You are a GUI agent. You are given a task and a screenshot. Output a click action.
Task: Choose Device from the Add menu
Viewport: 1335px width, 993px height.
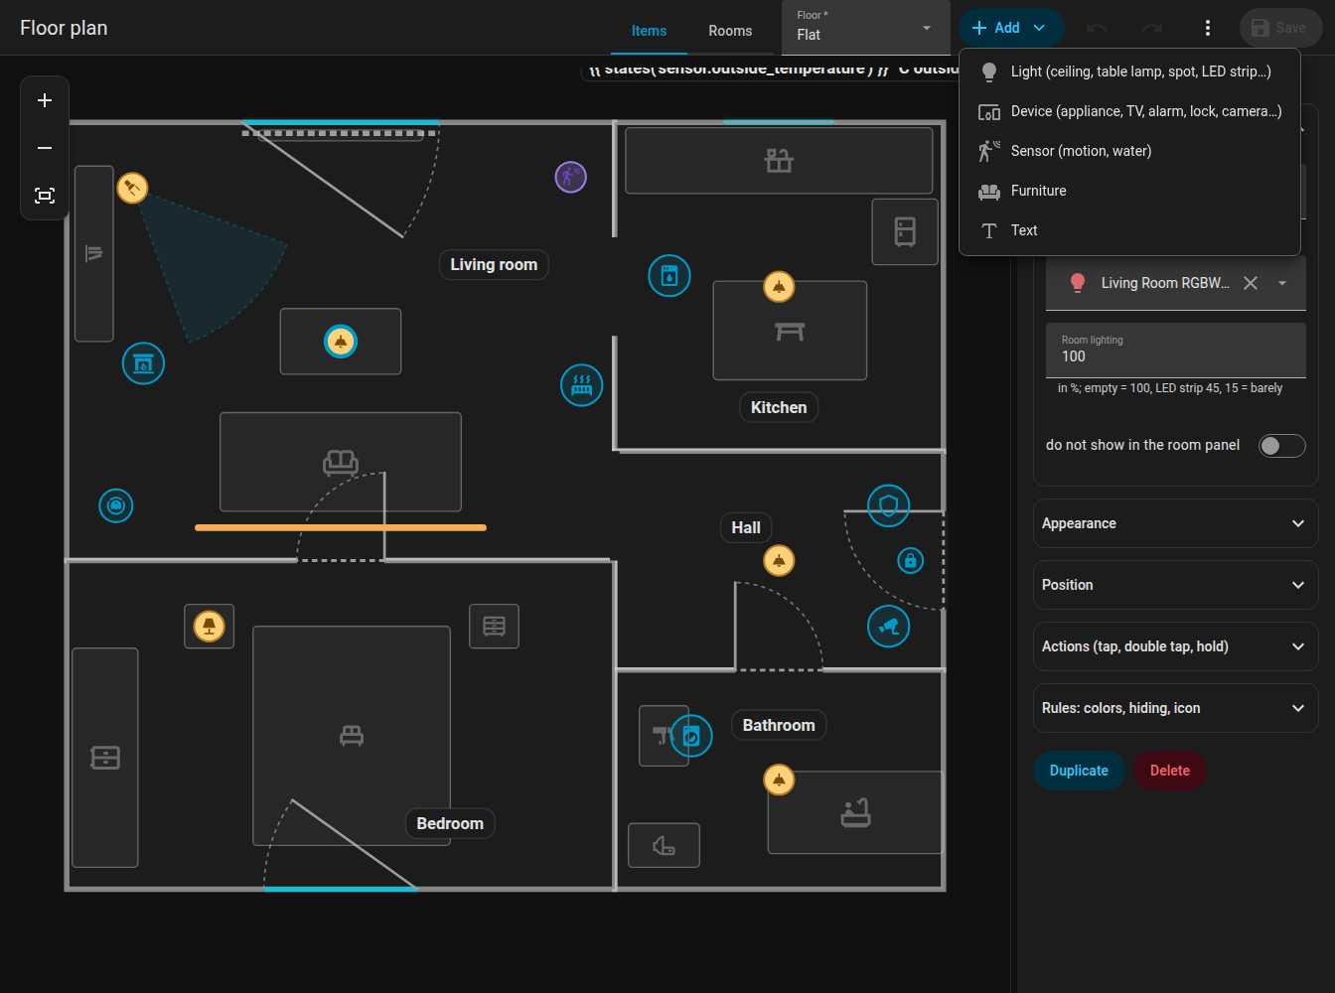1129,111
